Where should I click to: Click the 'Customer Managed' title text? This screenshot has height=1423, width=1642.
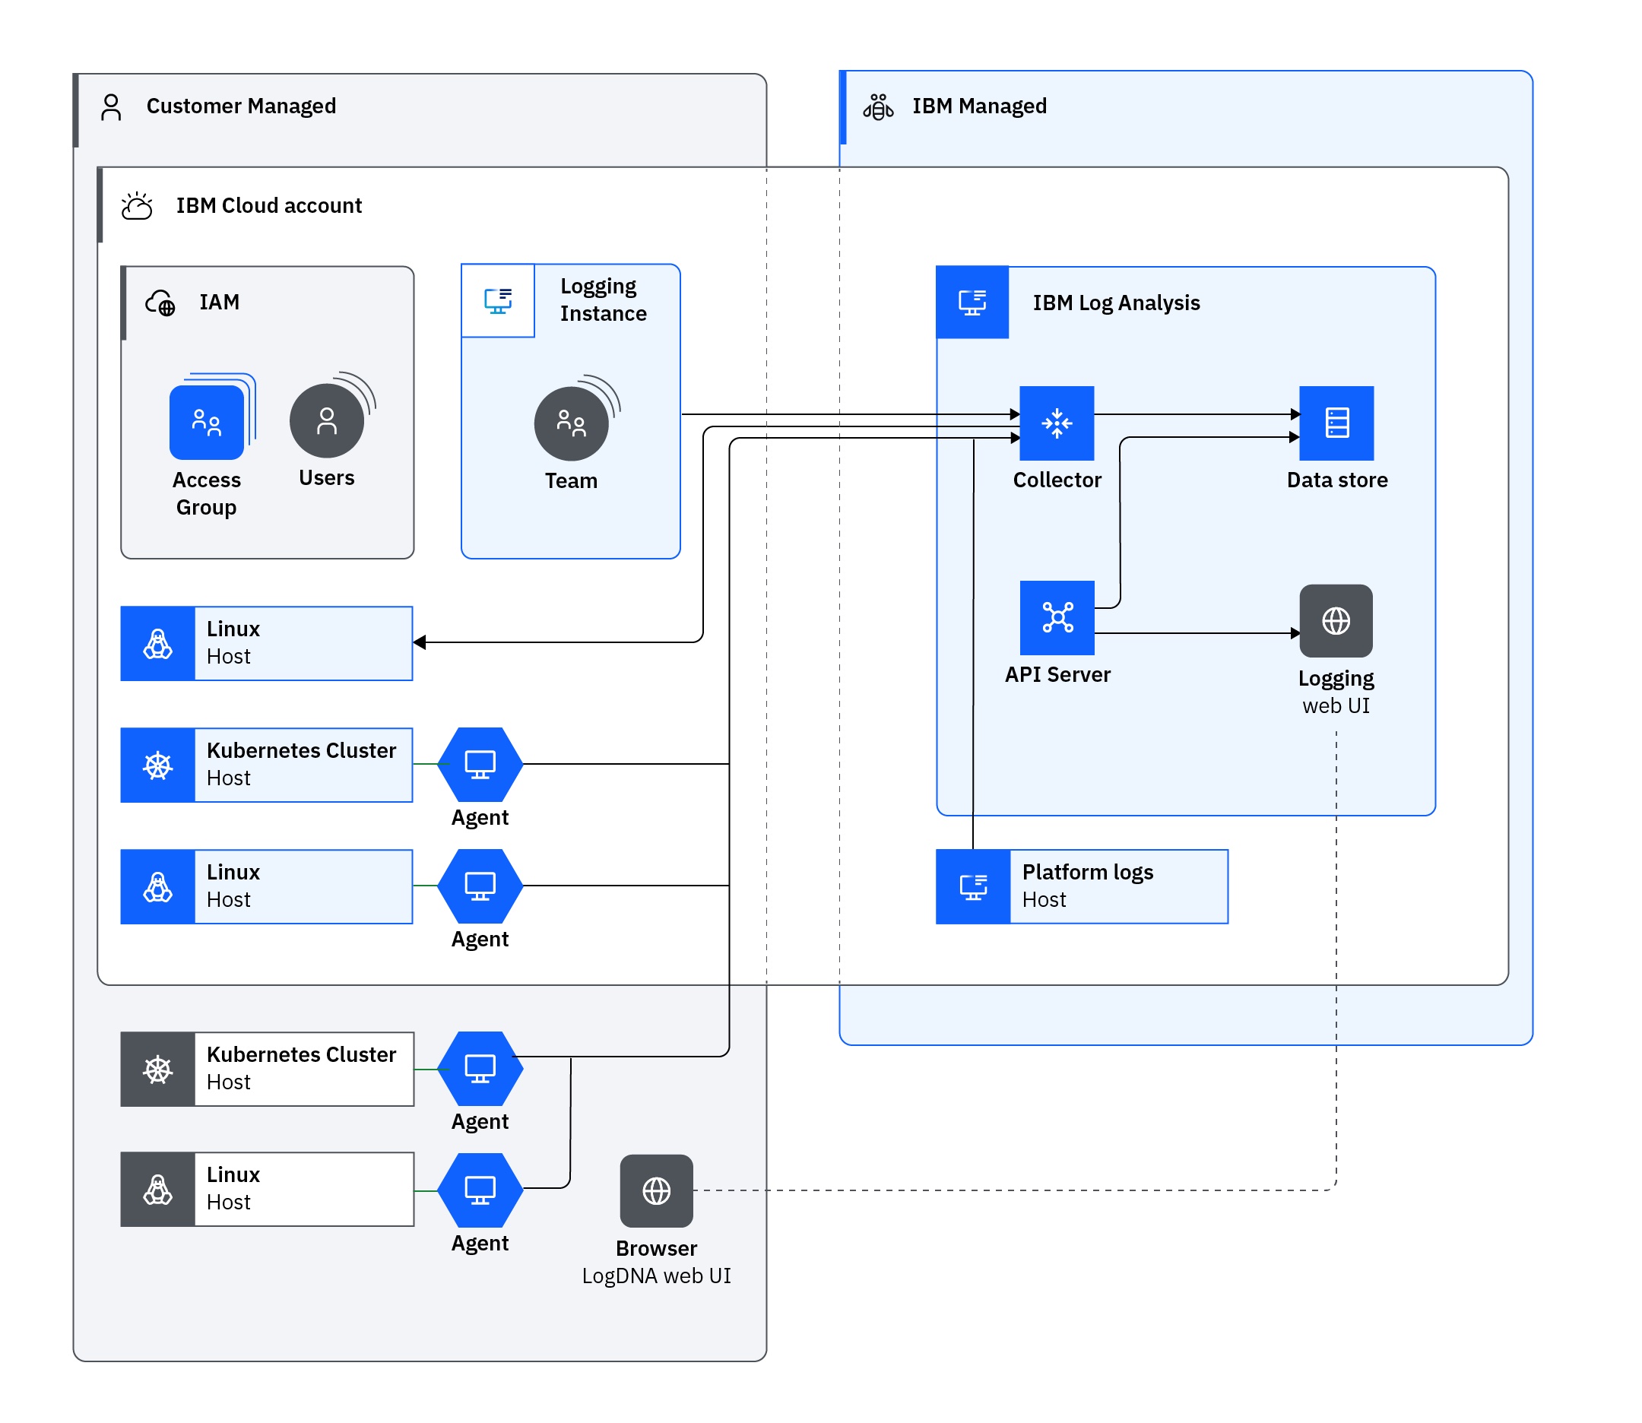coord(242,106)
